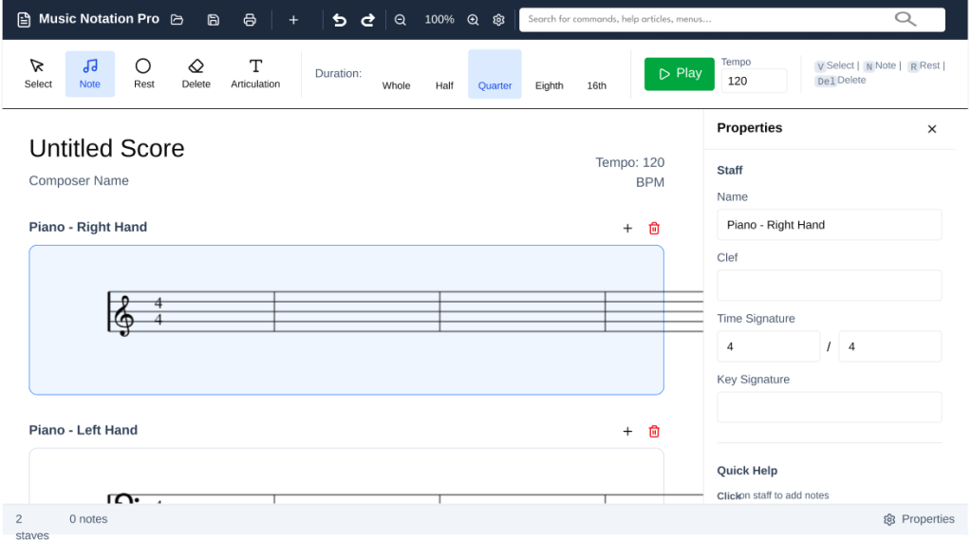Click the Tempo input field

point(754,81)
